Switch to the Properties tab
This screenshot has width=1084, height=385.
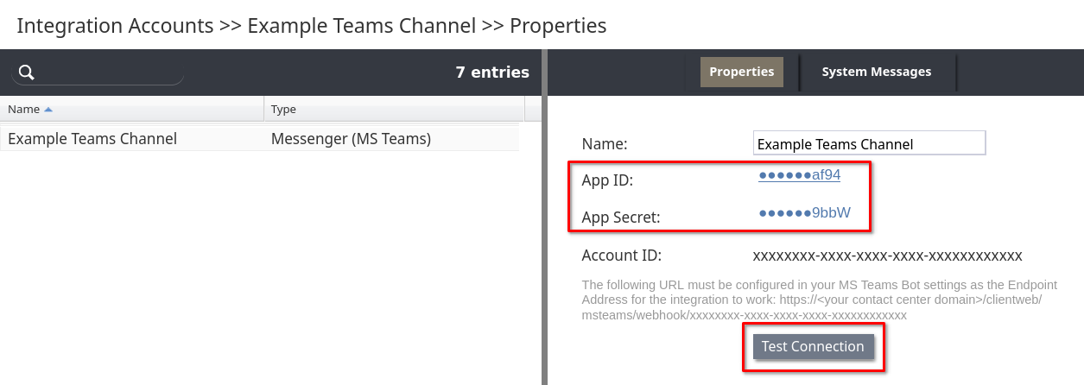(741, 72)
